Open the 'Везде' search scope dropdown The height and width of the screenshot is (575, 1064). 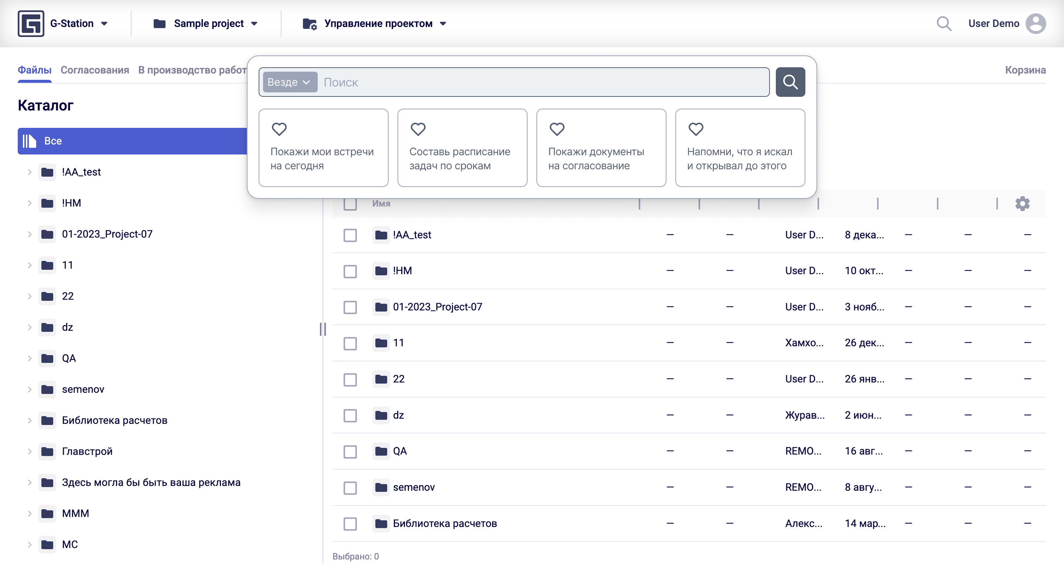(290, 82)
